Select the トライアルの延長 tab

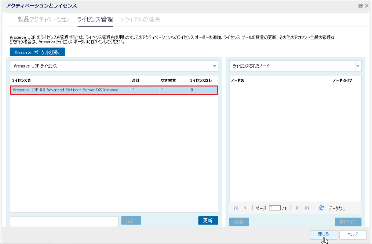click(140, 19)
